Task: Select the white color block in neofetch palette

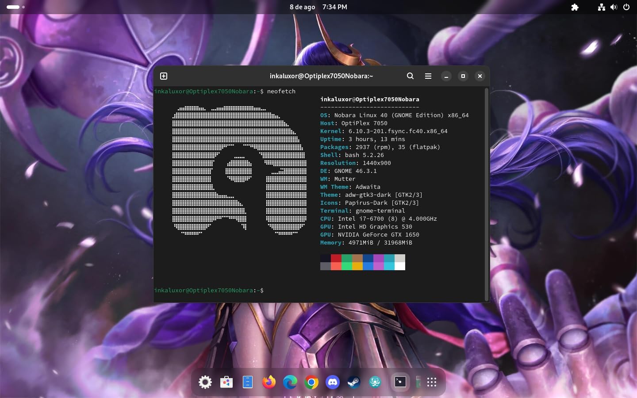Action: [x=400, y=266]
